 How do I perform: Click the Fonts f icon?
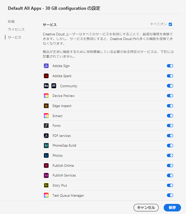pos(46,126)
